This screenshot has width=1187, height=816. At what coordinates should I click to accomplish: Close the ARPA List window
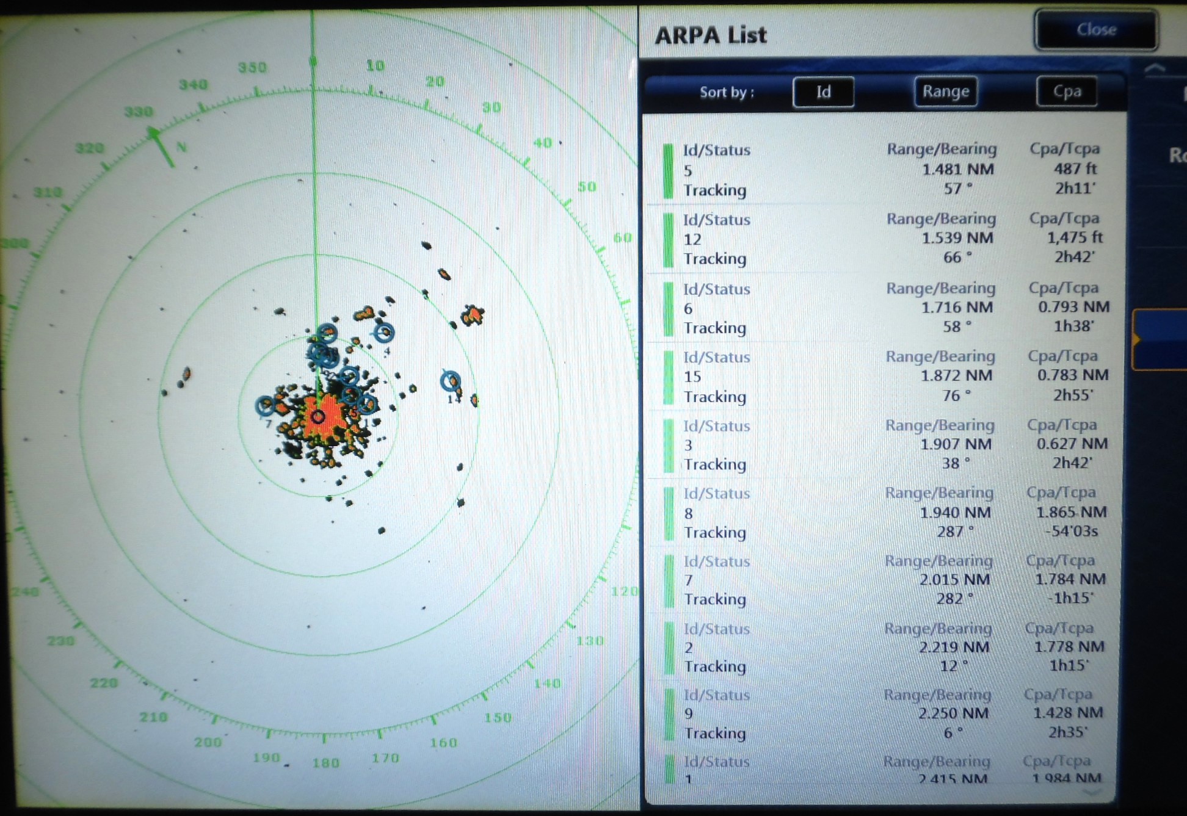pyautogui.click(x=1096, y=29)
